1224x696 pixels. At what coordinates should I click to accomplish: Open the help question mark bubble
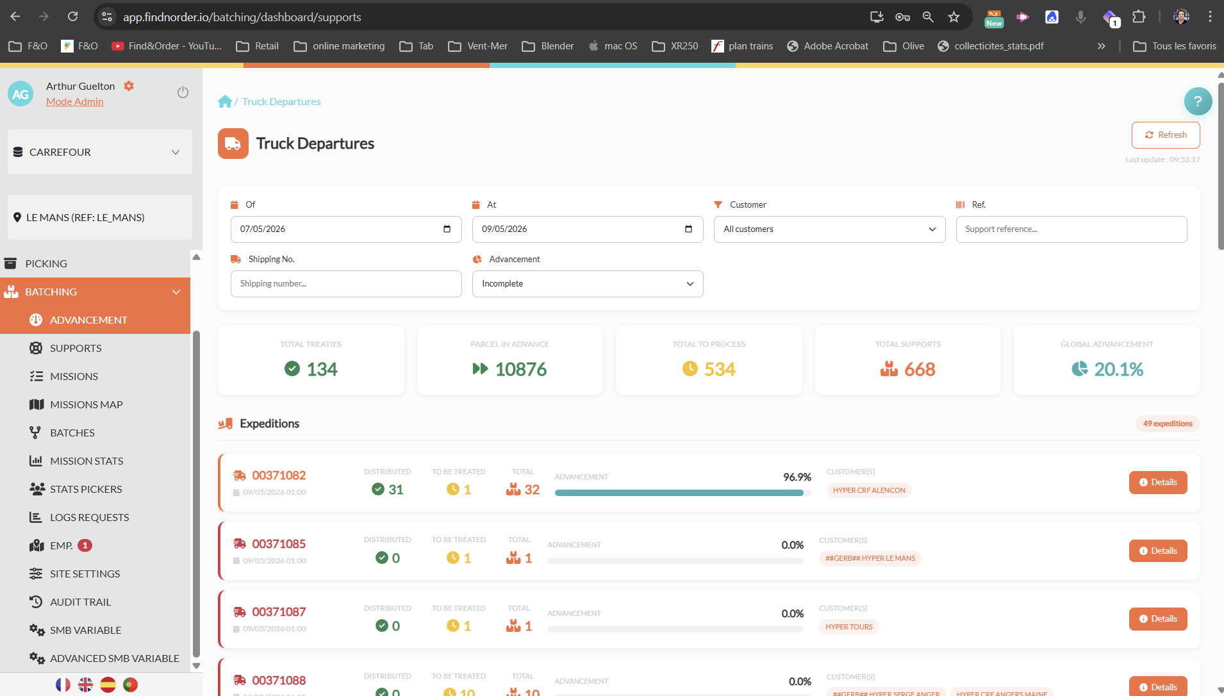click(1198, 101)
